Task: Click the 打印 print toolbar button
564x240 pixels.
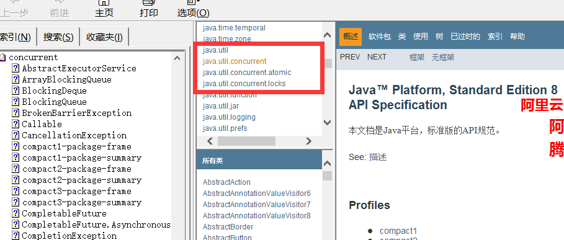Action: click(148, 9)
